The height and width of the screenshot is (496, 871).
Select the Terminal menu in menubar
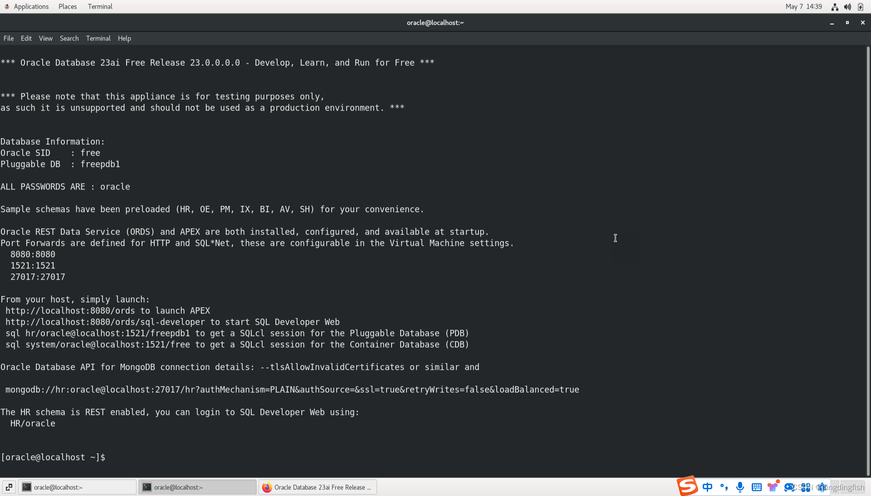coord(98,38)
